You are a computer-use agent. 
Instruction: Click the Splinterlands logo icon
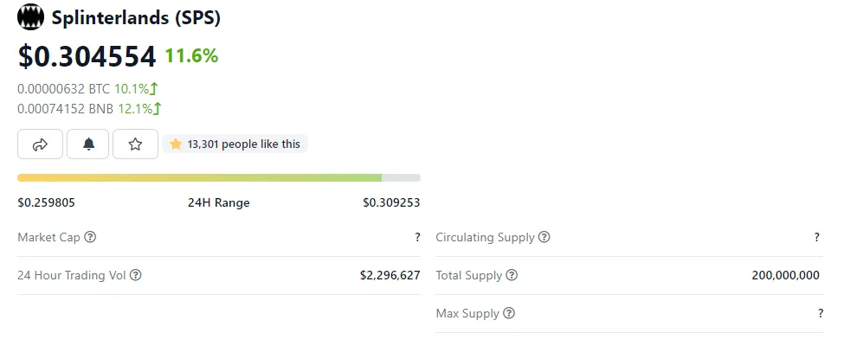point(30,17)
